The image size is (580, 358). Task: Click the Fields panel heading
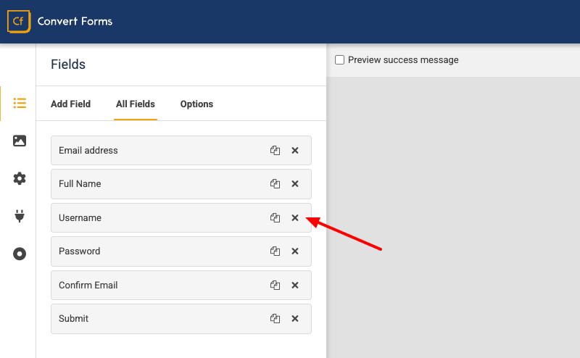pyautogui.click(x=68, y=64)
